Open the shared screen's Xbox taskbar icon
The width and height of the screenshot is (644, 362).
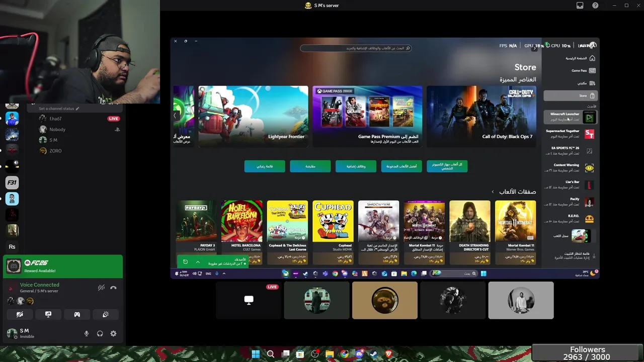pos(286,274)
